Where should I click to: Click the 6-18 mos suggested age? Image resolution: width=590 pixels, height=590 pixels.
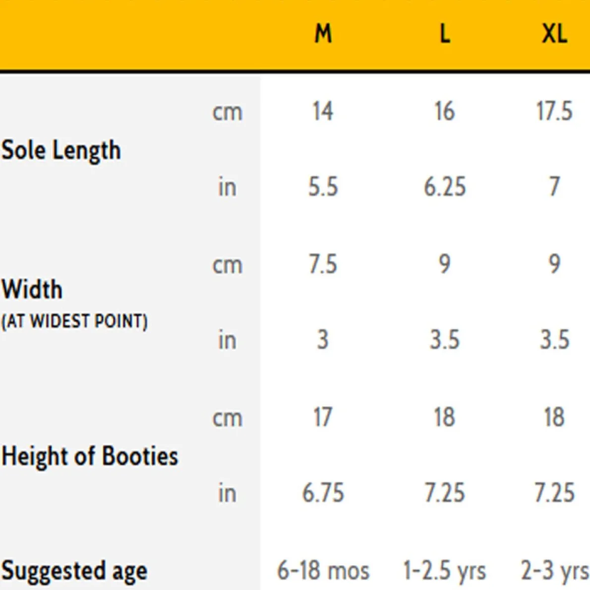point(323,571)
